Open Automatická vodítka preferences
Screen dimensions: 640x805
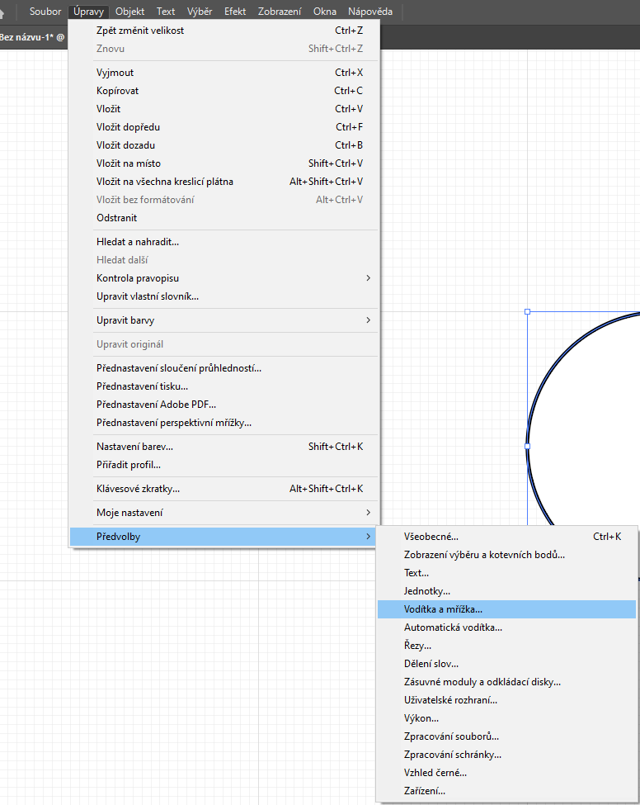[453, 627]
